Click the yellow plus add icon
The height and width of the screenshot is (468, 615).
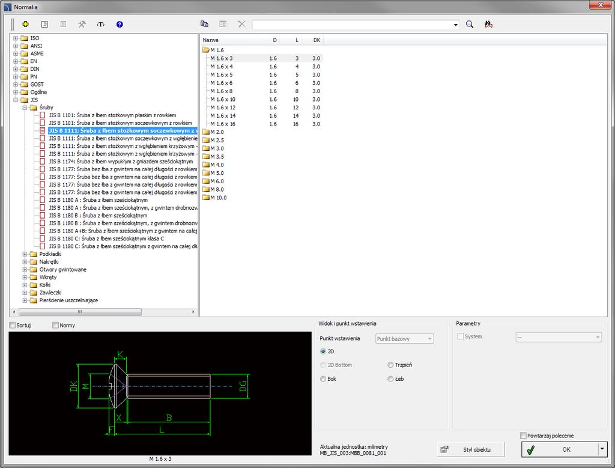[25, 24]
